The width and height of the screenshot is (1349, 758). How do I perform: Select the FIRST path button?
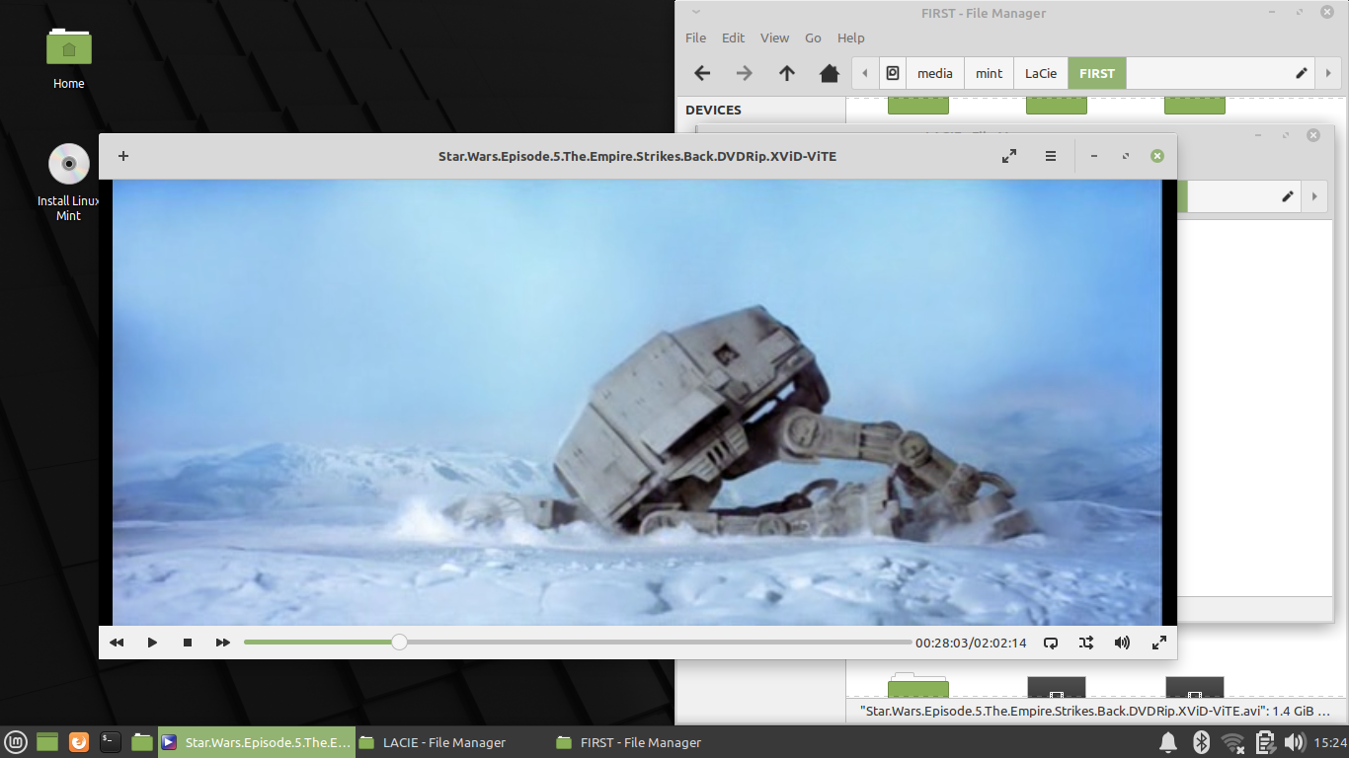[x=1097, y=73]
